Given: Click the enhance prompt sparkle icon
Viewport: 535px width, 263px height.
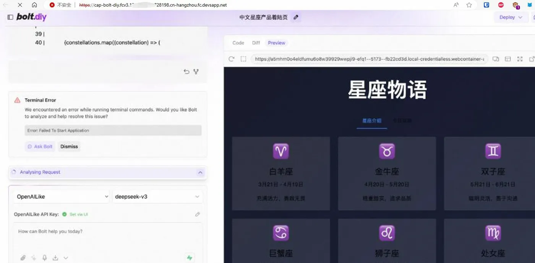Looking at the screenshot, I should 34,258.
